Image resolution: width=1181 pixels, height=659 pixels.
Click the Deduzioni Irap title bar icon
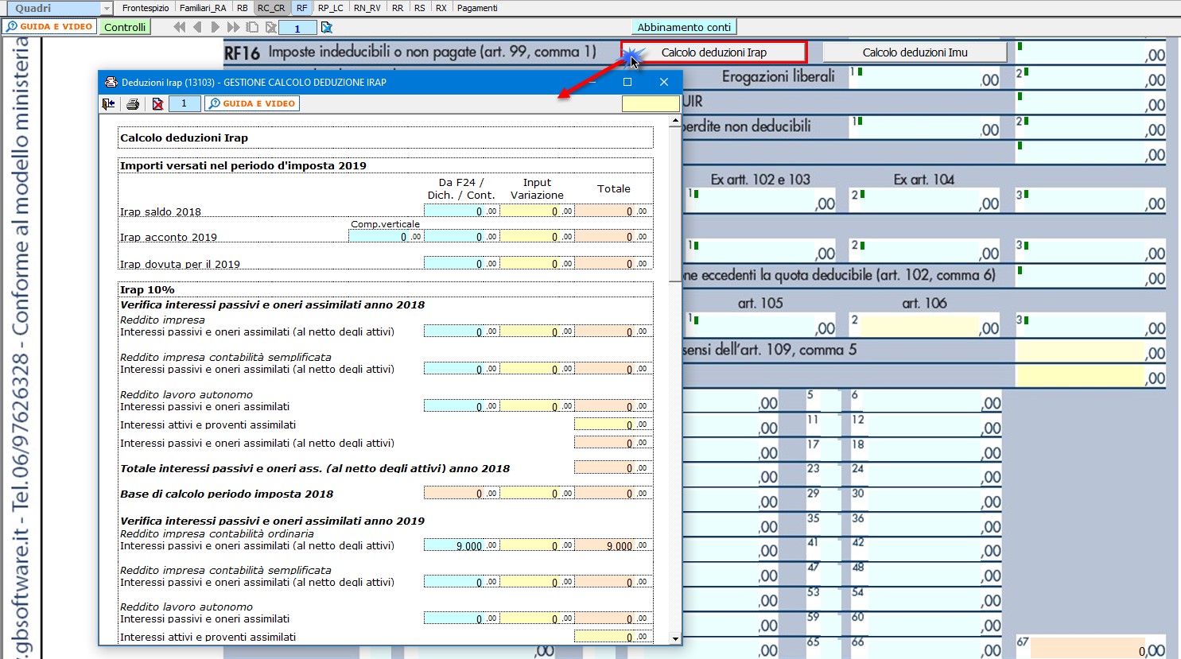(x=110, y=82)
